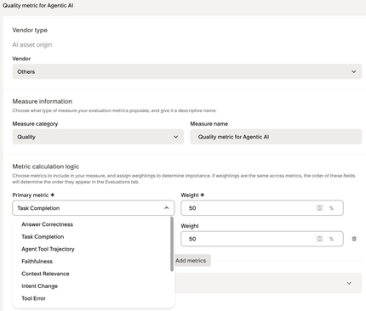Open the Measure category dropdown showing Quality
The height and width of the screenshot is (311, 366).
(x=98, y=137)
